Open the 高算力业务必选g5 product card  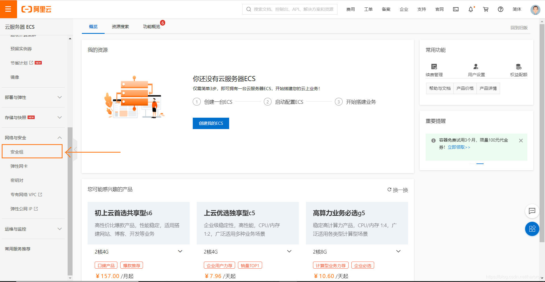pyautogui.click(x=357, y=223)
